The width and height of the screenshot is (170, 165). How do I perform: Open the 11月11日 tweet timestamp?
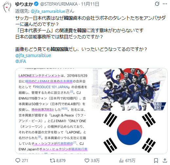pos(90,4)
